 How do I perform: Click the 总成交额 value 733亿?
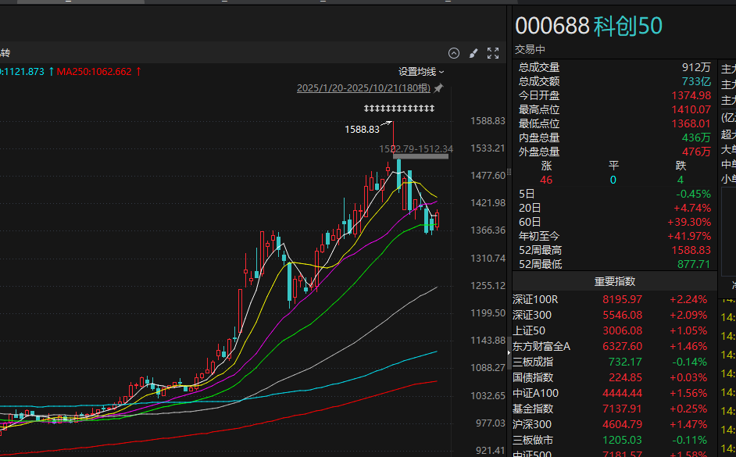pyautogui.click(x=696, y=82)
